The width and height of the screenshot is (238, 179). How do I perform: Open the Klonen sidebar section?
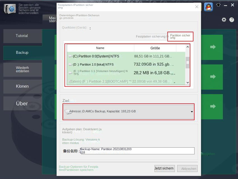(22, 86)
